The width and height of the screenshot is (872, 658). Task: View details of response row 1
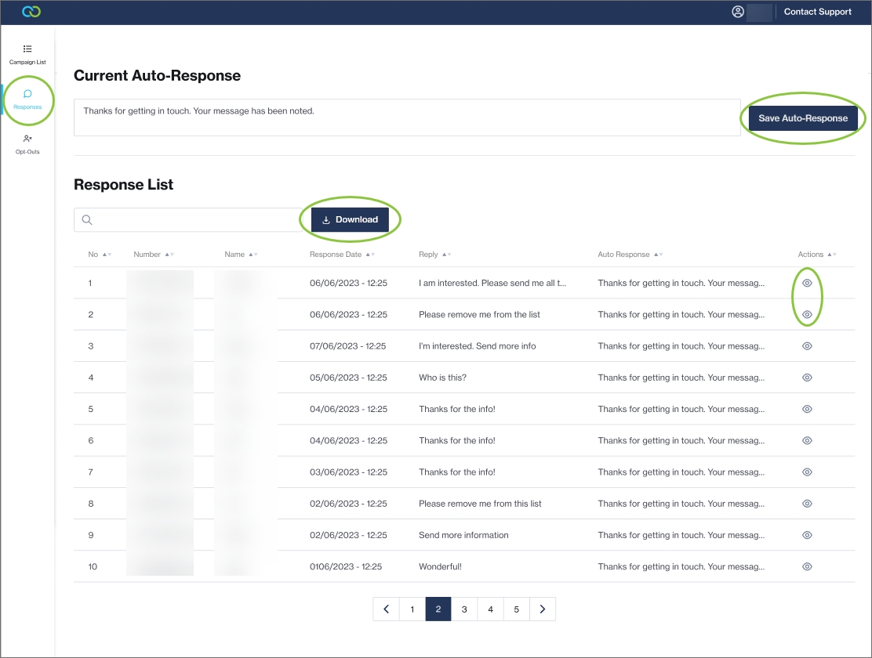[x=807, y=283]
